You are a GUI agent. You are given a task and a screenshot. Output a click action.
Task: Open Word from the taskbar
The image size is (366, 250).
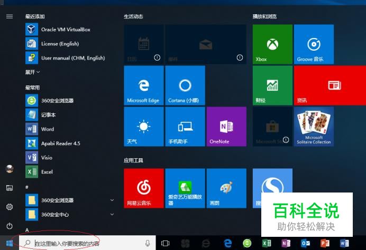[x=344, y=244]
